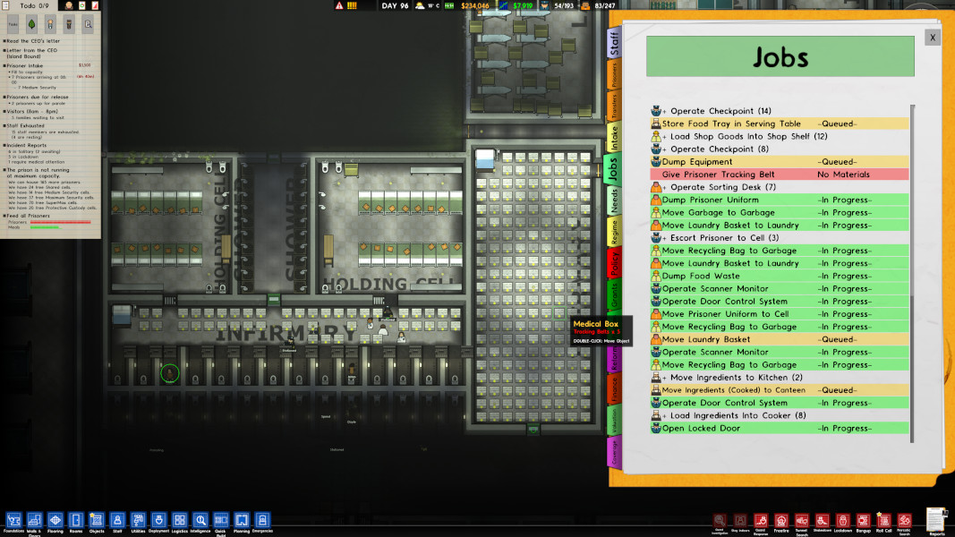Image resolution: width=955 pixels, height=537 pixels.
Task: Start a prison Shakedown
Action: (823, 521)
